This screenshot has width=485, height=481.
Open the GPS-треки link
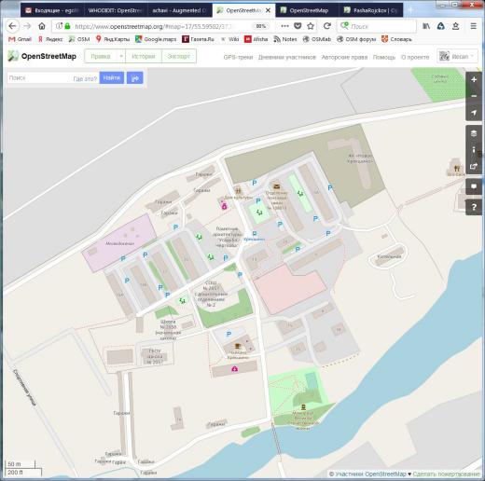click(x=238, y=57)
